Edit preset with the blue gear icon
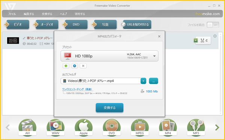 pyautogui.click(x=75, y=66)
